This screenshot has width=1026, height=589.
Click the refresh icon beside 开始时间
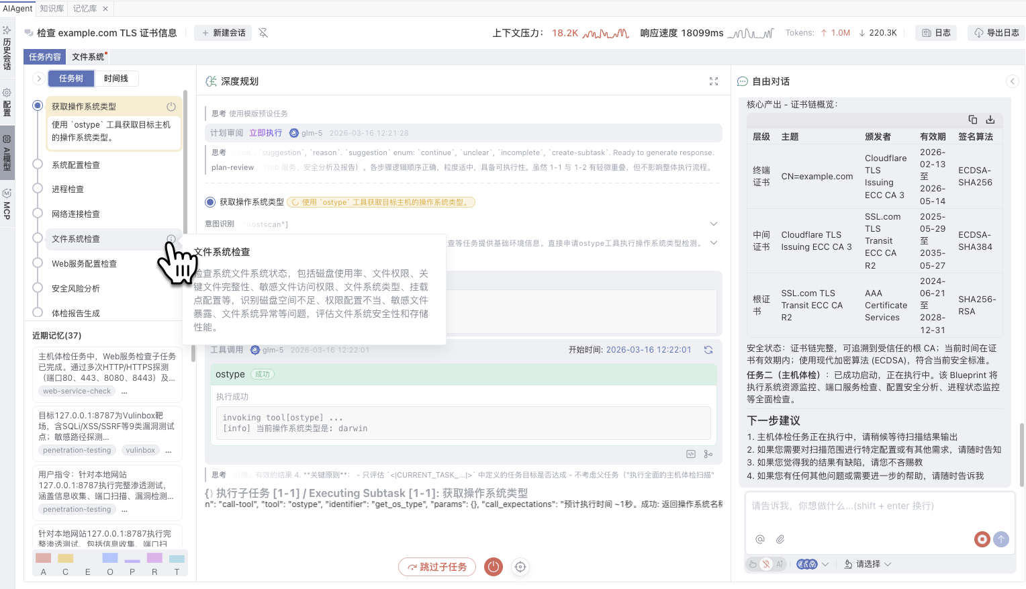(708, 350)
